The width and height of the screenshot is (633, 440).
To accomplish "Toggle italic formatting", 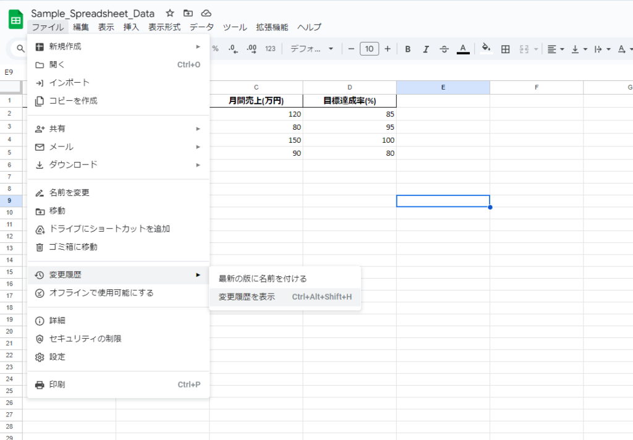I will tap(425, 49).
